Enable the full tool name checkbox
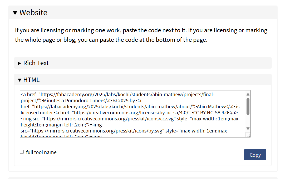295x179 pixels. 22,152
